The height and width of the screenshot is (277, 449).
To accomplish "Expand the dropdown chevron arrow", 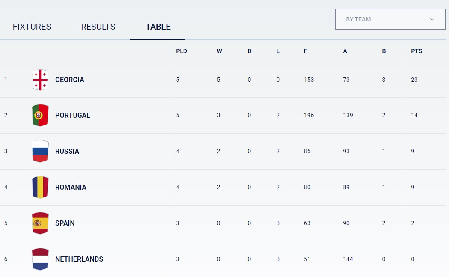I will point(432,19).
